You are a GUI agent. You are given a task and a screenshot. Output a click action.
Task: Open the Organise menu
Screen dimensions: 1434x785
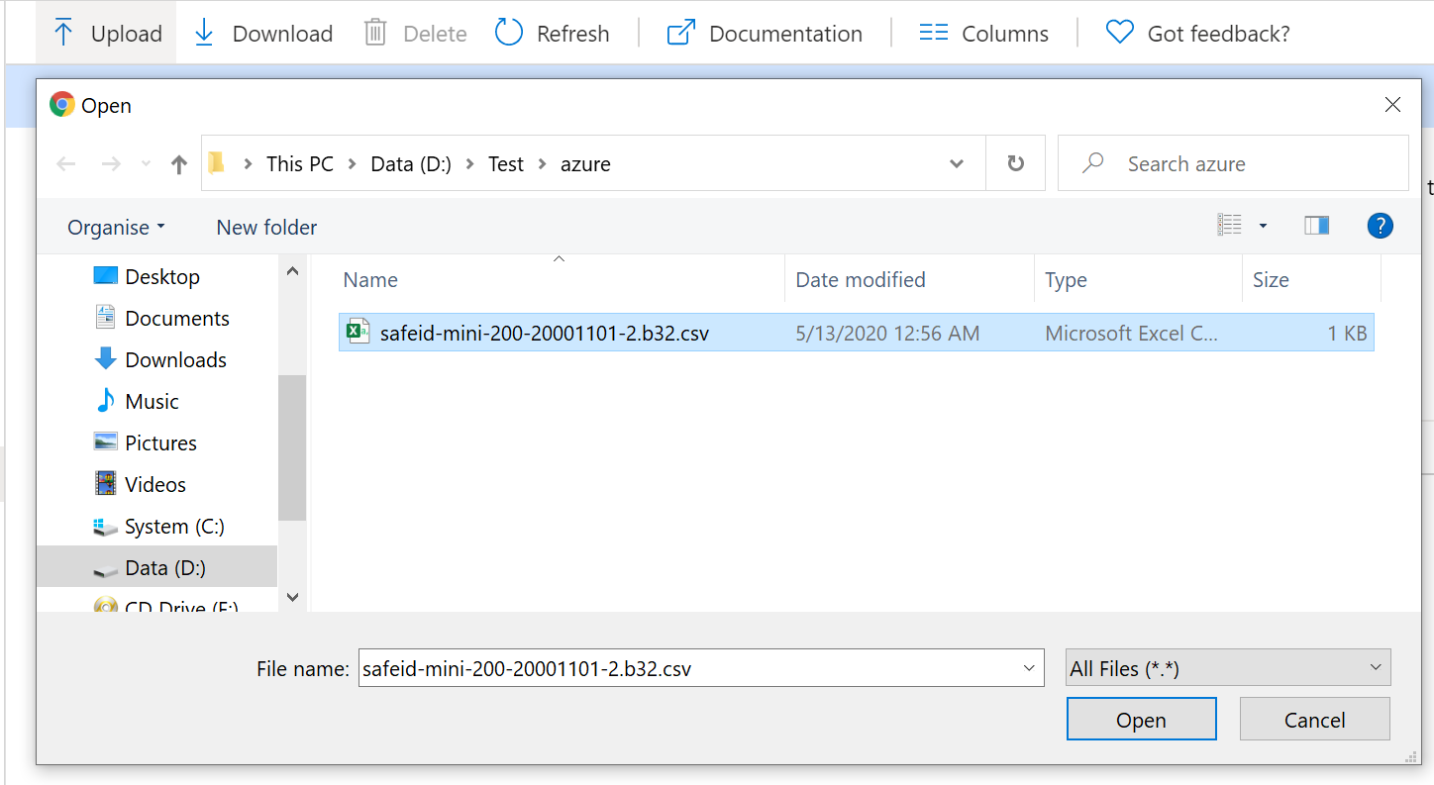116,228
